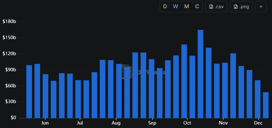Select the bar above the Jul label
272x128 pixels.
[78, 99]
